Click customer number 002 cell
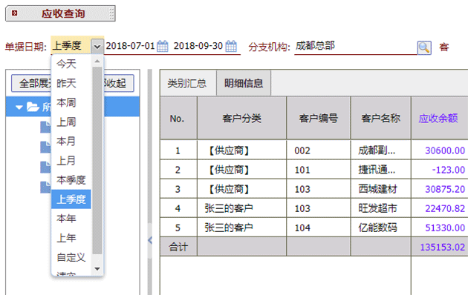 pyautogui.click(x=319, y=150)
